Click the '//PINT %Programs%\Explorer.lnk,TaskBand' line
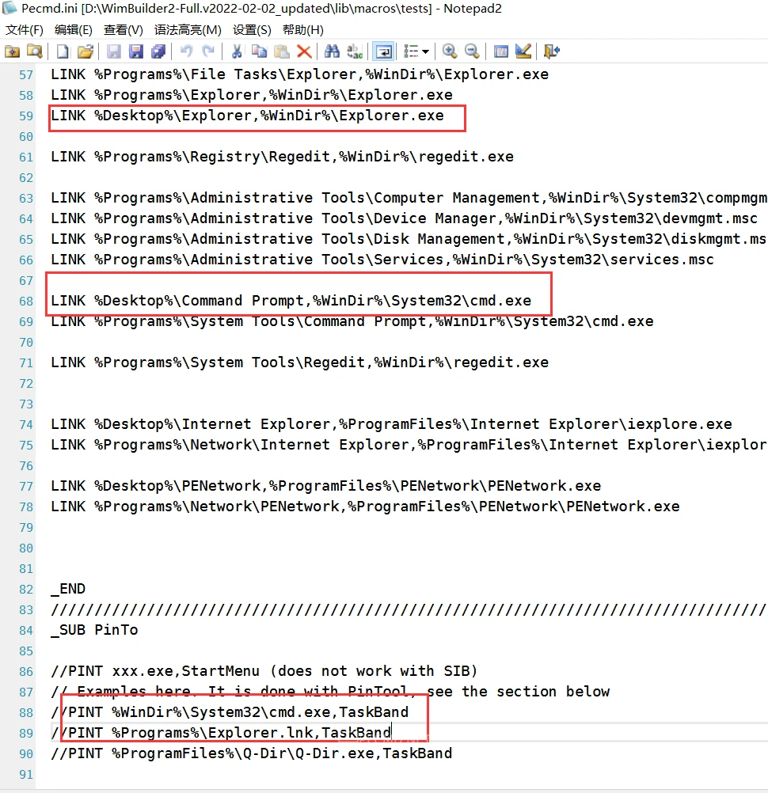Screen dimensions: 768x793 (x=221, y=734)
